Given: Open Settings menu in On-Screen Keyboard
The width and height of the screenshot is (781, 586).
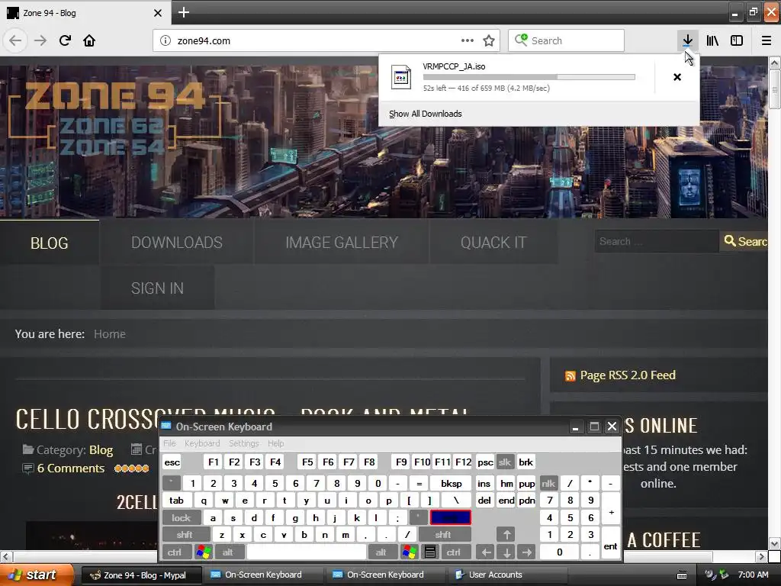Looking at the screenshot, I should 243,443.
